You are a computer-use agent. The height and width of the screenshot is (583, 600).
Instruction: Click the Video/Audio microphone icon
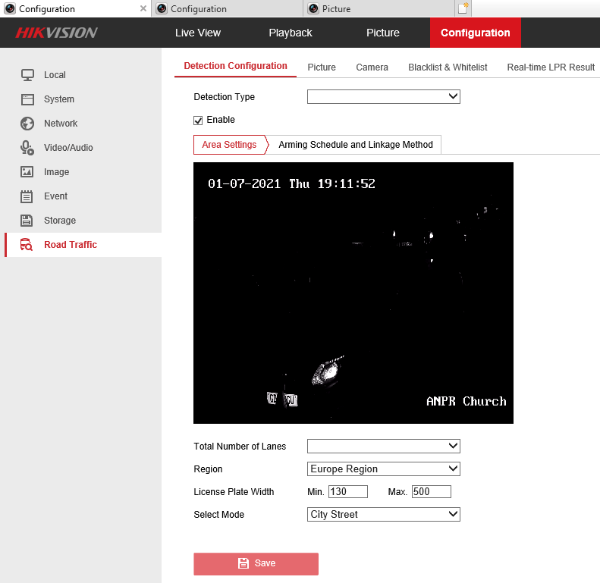click(x=27, y=148)
